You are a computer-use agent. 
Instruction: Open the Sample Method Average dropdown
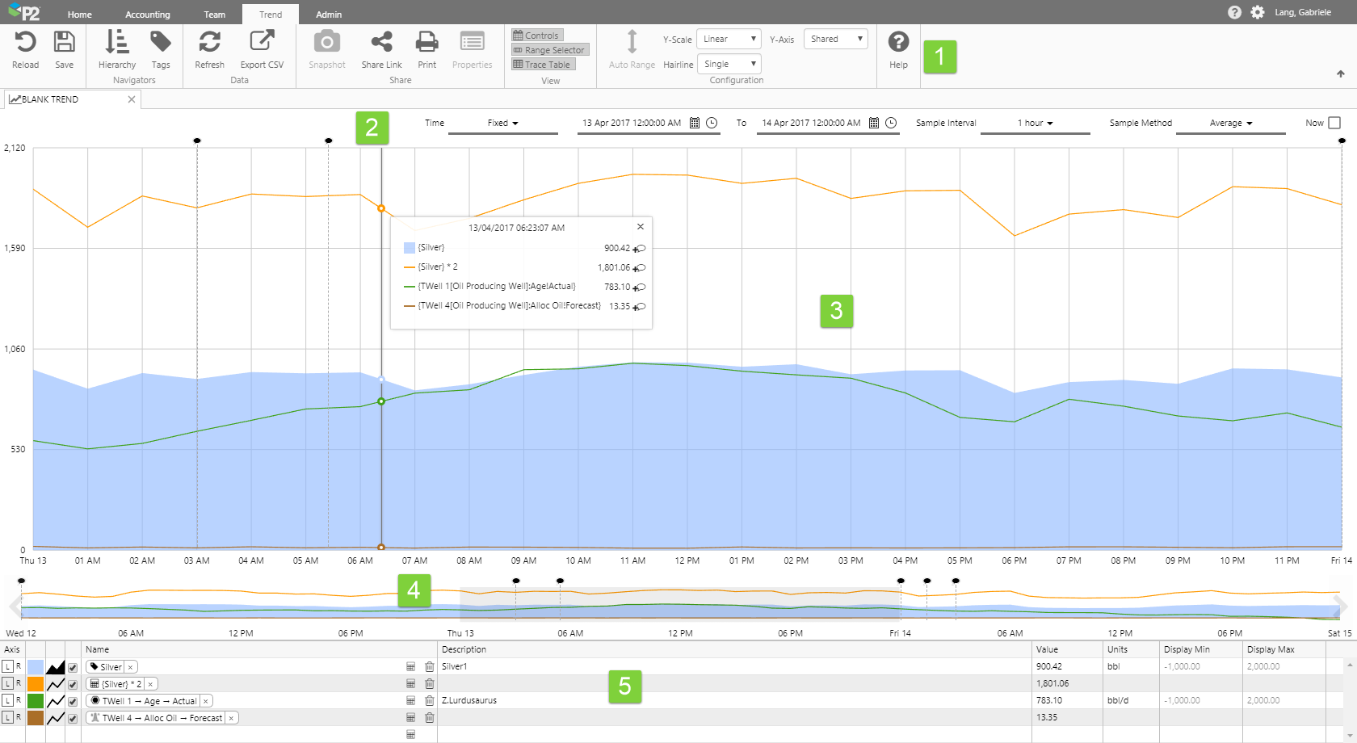coord(1230,124)
